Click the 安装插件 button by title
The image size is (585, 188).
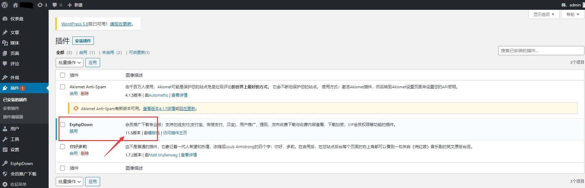pyautogui.click(x=83, y=41)
